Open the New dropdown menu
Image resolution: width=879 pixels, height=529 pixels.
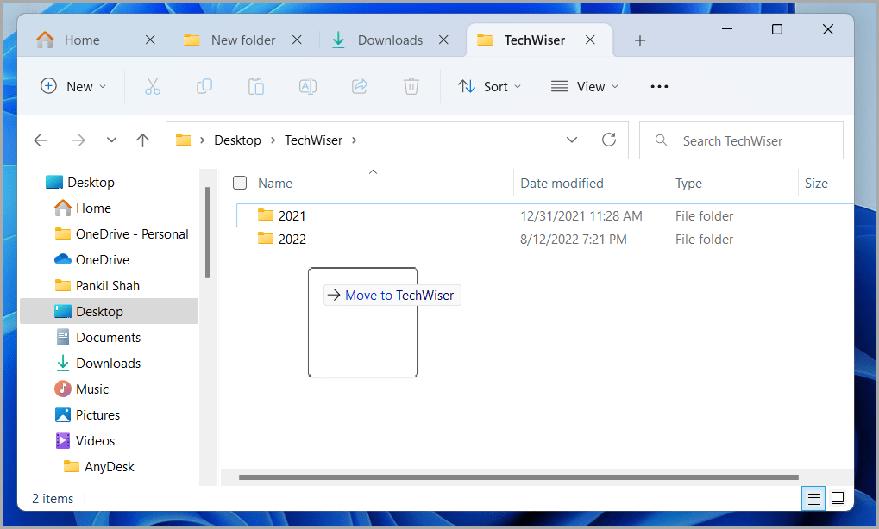point(73,86)
